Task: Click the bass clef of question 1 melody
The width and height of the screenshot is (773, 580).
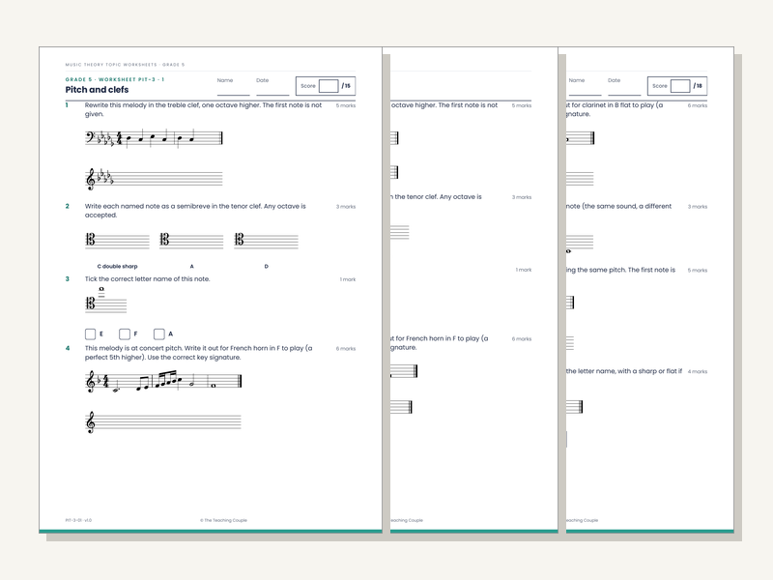Action: (x=90, y=137)
